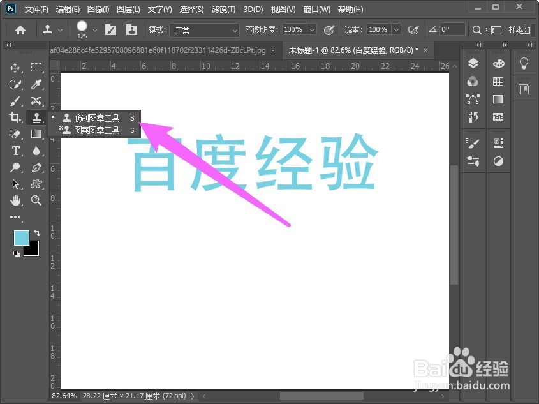Open the 不透明度 opacity slider arrow
Screen dimensions: 539x404
click(312, 30)
